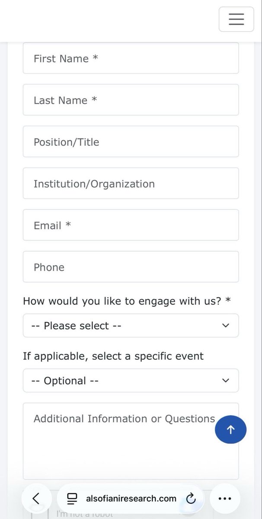Expand the "-- Please select --" engagement dropdown

tap(131, 326)
